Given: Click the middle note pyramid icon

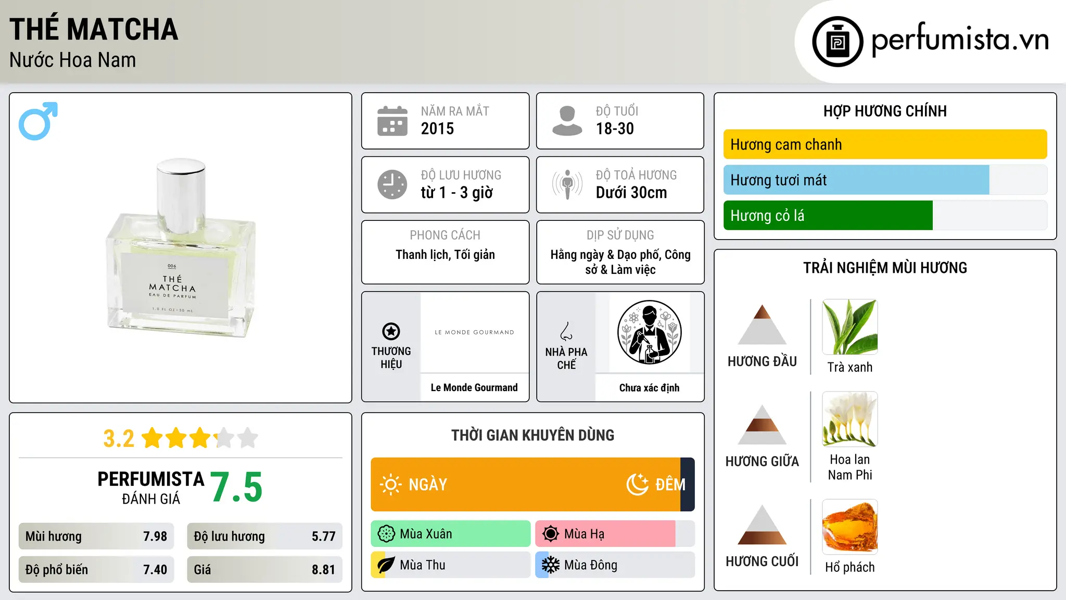Looking at the screenshot, I should pos(762,424).
